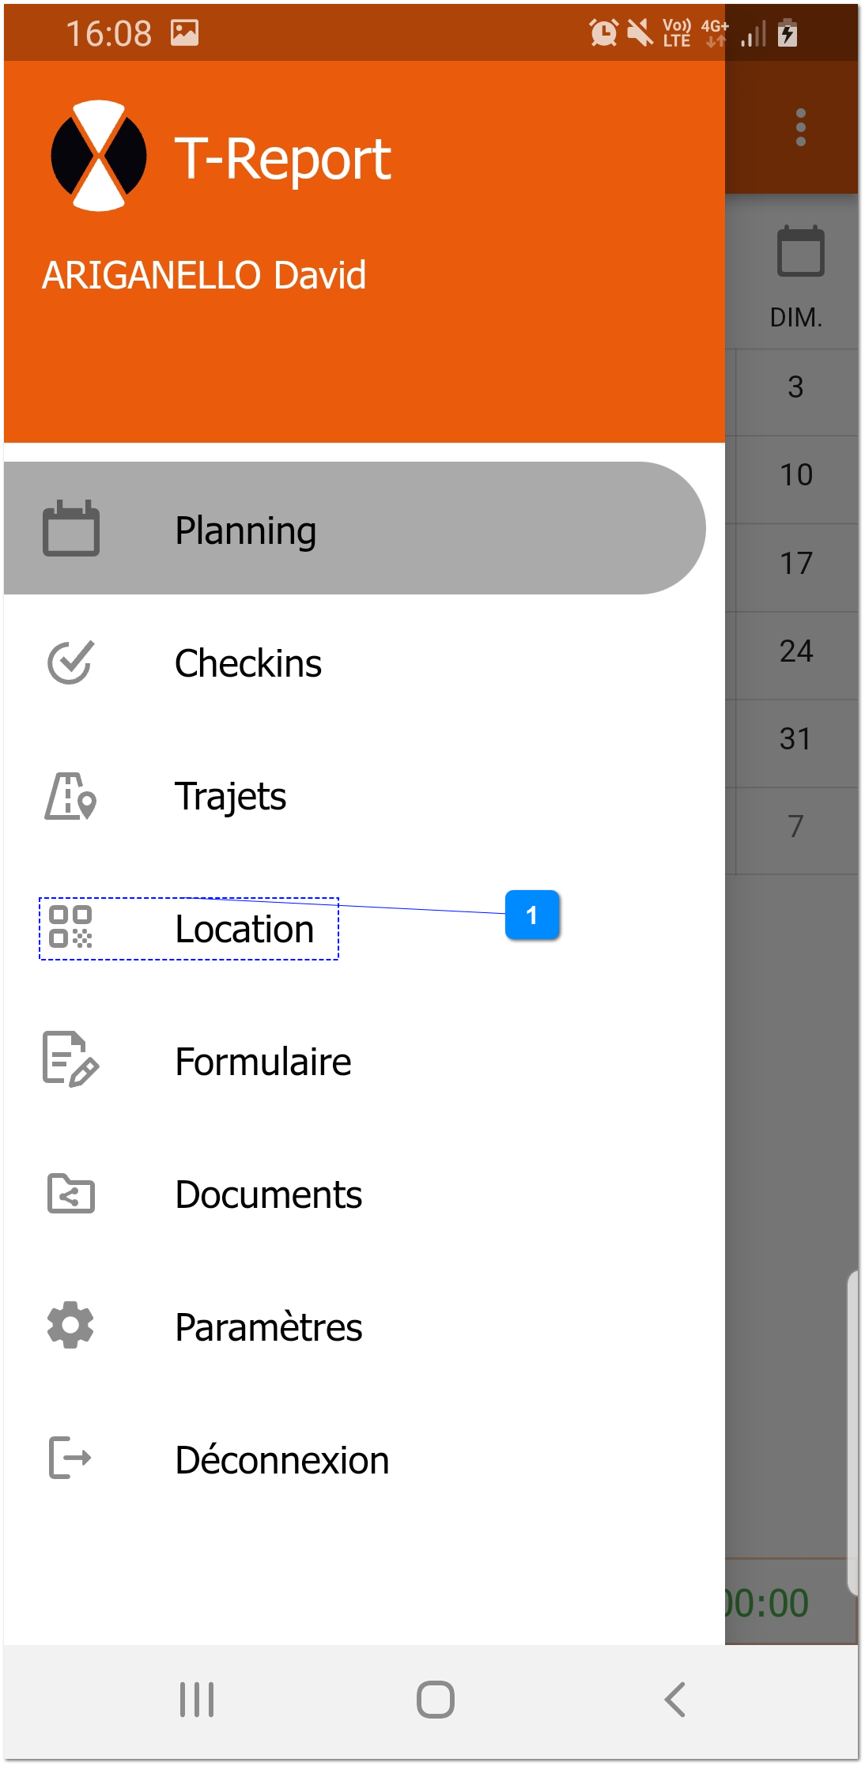Tap the Checkins checkmark icon

tap(70, 662)
